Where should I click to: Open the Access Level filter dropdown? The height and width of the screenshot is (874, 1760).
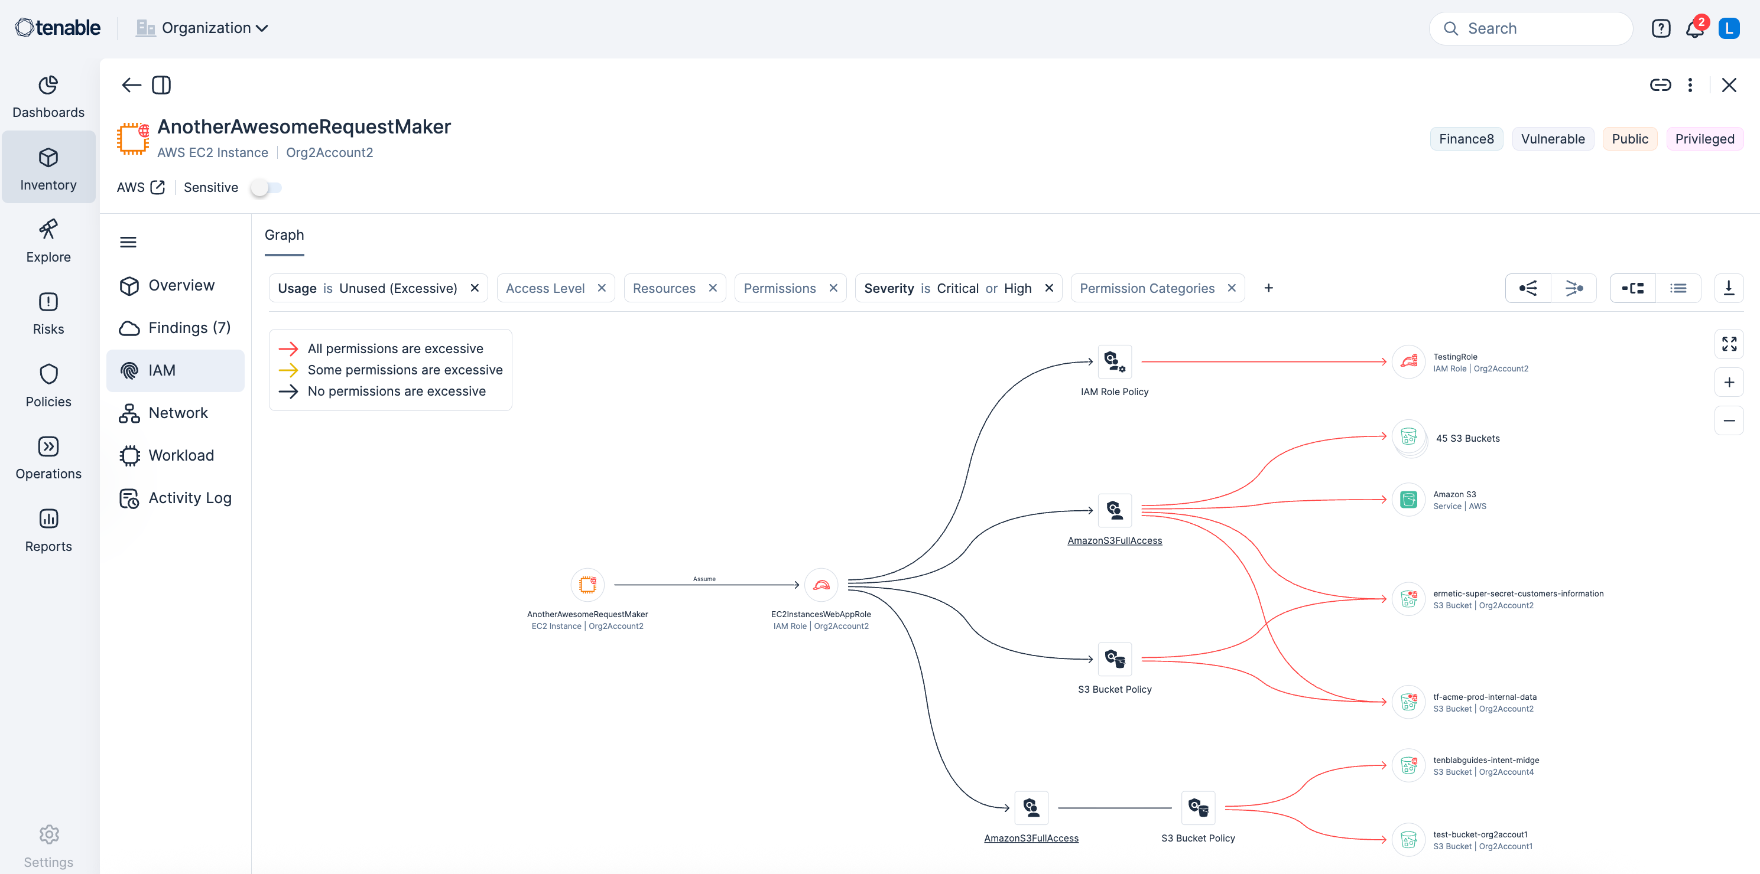click(545, 288)
